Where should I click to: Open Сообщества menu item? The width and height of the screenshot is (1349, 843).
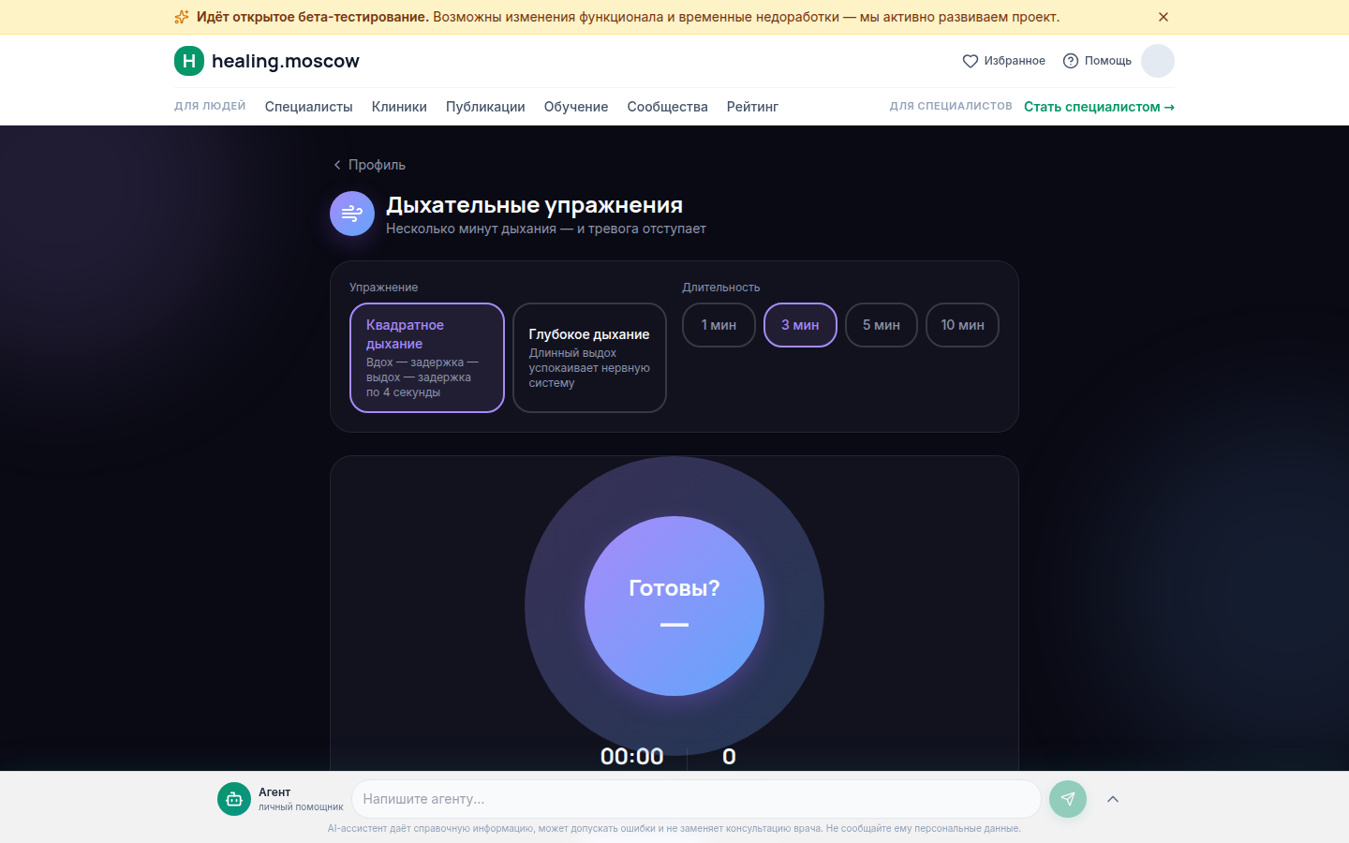pos(668,107)
